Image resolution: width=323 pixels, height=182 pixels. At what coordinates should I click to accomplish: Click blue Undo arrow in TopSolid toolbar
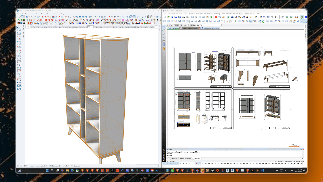(x=220, y=17)
